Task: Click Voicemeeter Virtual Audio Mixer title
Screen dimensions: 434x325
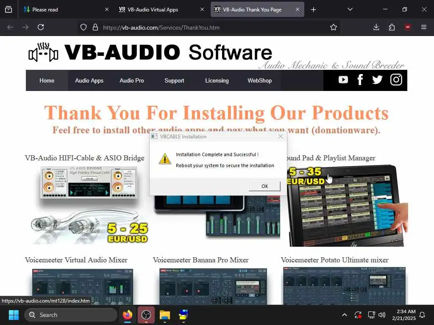Action: [x=76, y=260]
